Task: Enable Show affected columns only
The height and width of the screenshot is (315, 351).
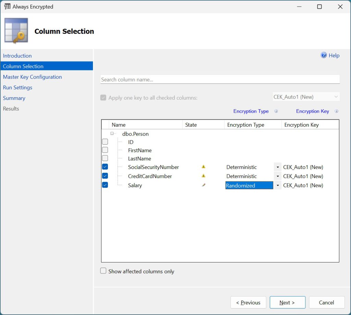Action: tap(103, 271)
